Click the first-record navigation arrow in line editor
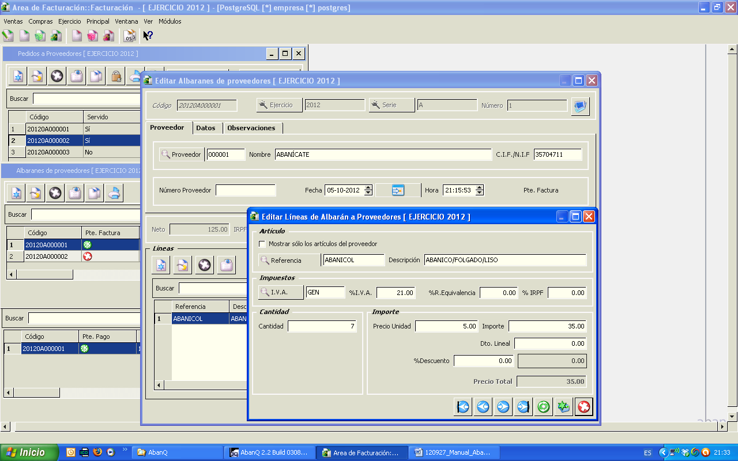 coord(463,407)
